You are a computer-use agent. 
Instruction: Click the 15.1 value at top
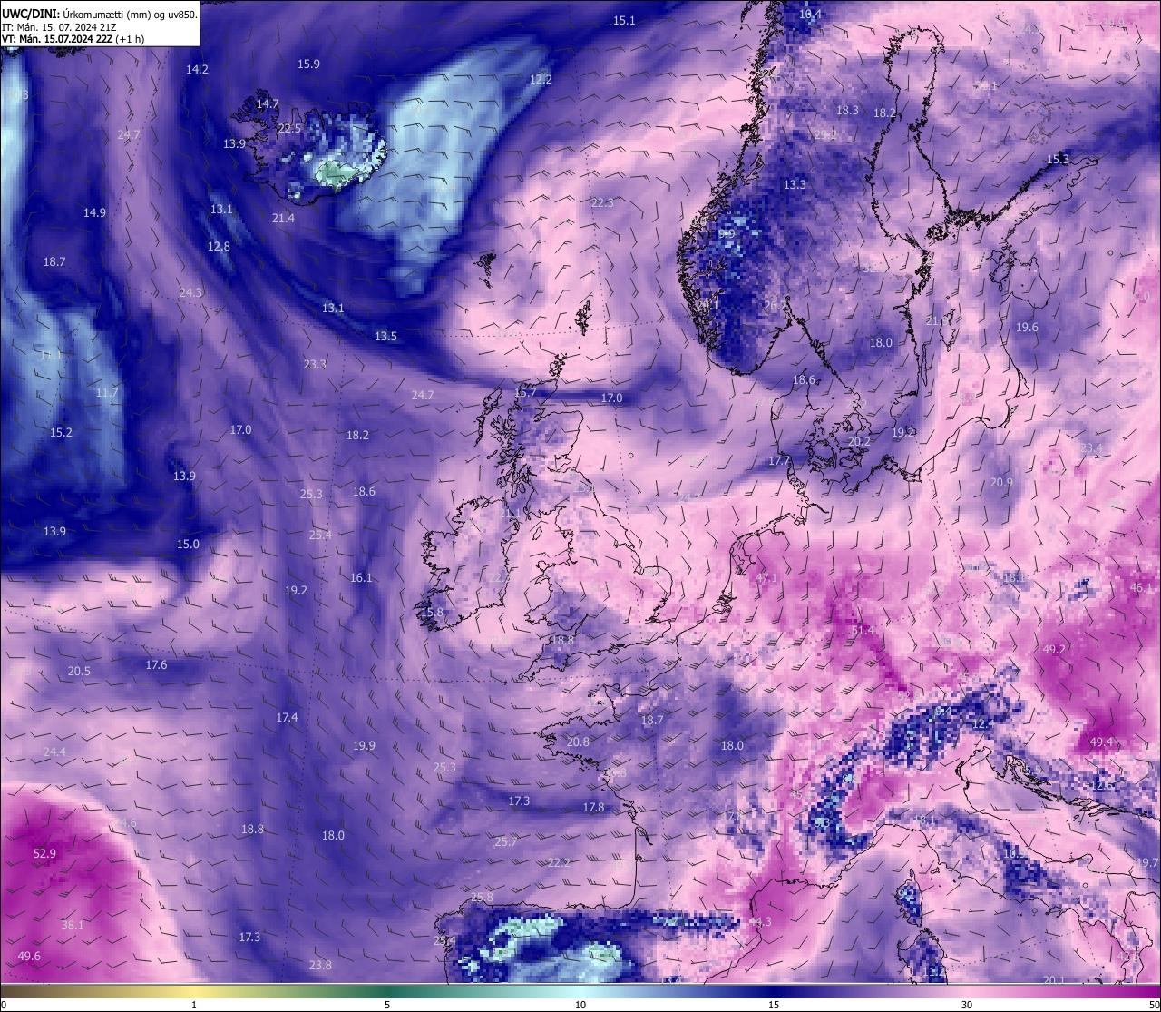(x=624, y=20)
